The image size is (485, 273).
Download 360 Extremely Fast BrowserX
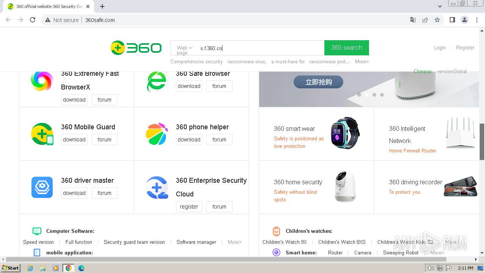click(x=74, y=100)
